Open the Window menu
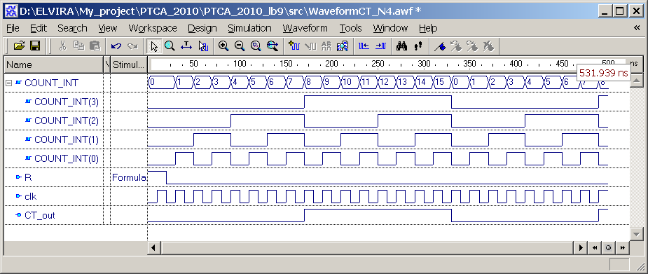The height and width of the screenshot is (274, 648). pos(390,28)
